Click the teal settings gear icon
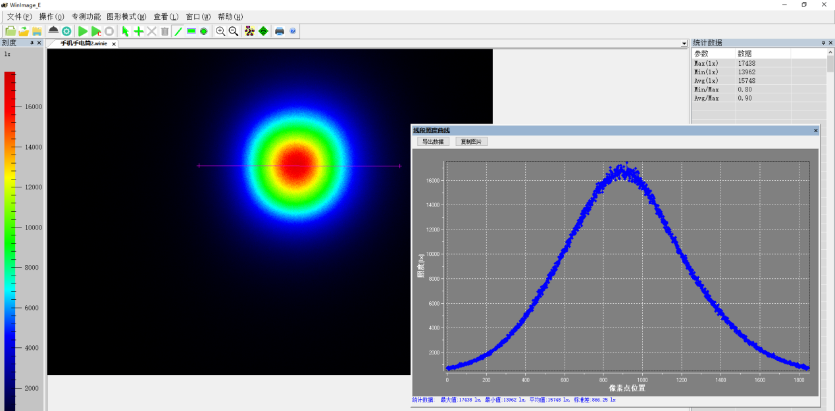The image size is (835, 411). point(66,31)
